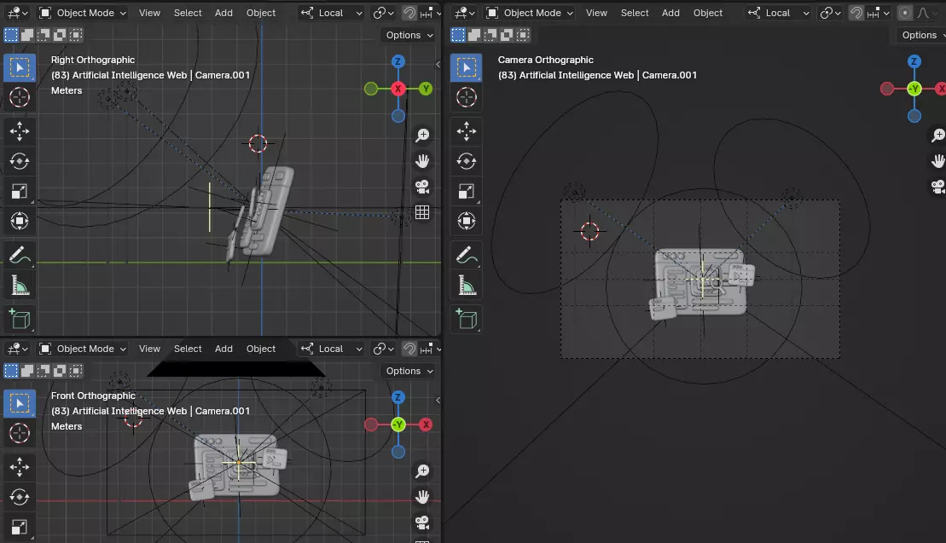Select Add Cube tool in Camera Orthographic viewport
Viewport: 946px width, 543px height.
pyautogui.click(x=467, y=319)
